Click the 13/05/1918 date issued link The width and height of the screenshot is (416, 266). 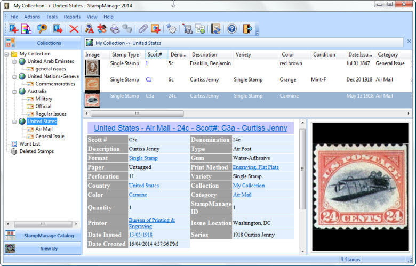pyautogui.click(x=141, y=235)
